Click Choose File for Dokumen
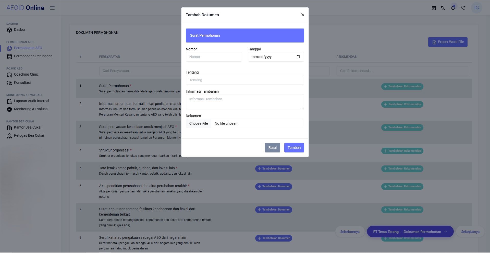Image resolution: width=490 pixels, height=253 pixels. click(x=199, y=123)
